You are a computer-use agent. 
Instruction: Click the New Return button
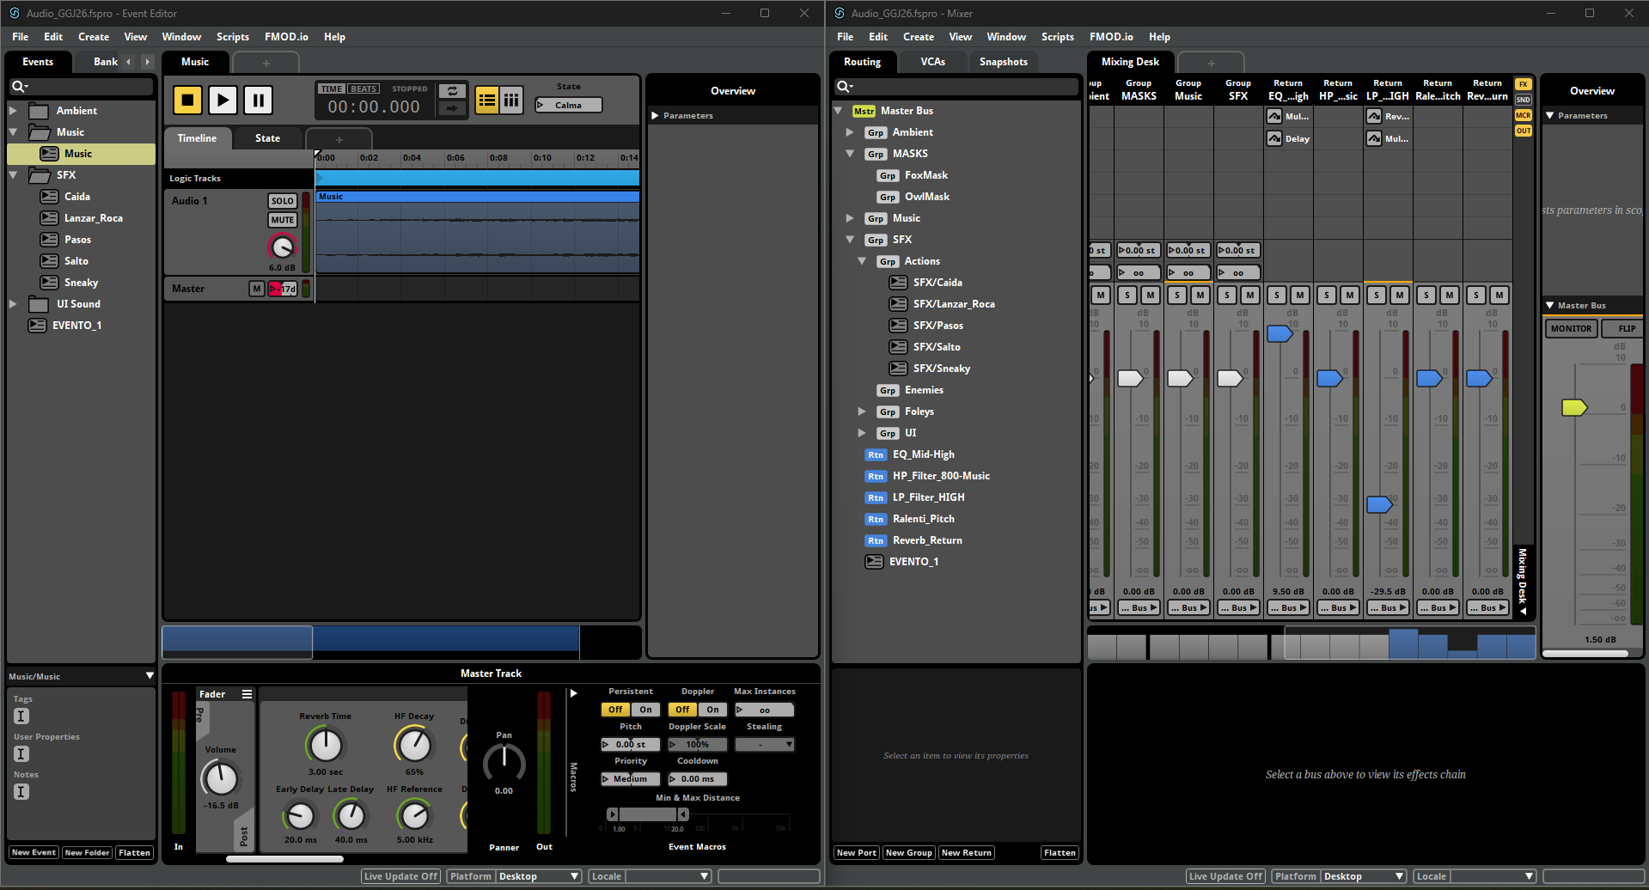966,852
